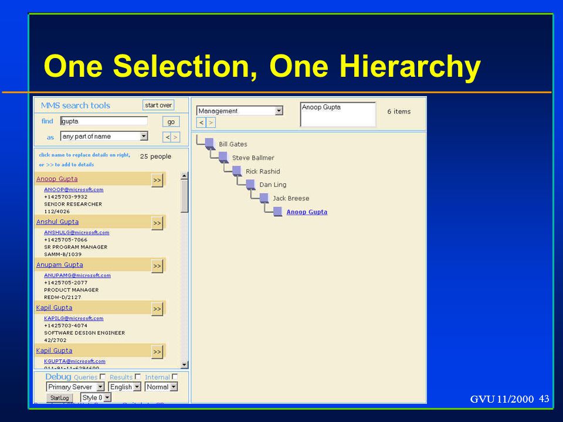Click the < button under Management dropdown
Screen dimensions: 563x422
(201, 122)
